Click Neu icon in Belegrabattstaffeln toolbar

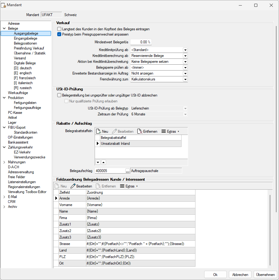(99, 131)
